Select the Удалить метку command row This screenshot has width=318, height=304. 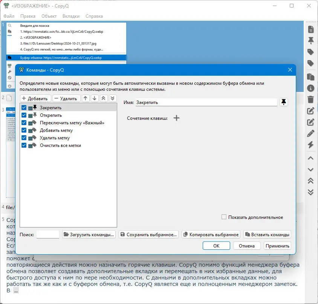click(x=68, y=138)
